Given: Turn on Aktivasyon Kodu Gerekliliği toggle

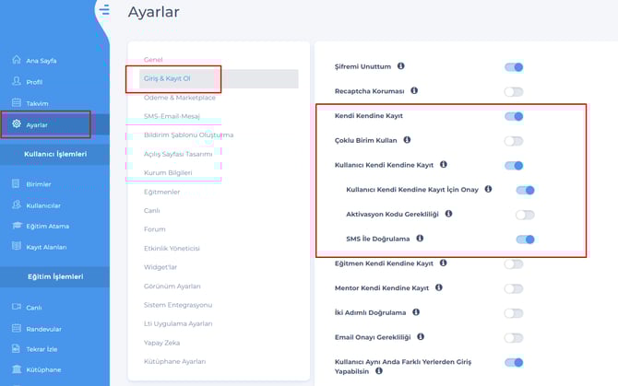Looking at the screenshot, I should click(525, 215).
